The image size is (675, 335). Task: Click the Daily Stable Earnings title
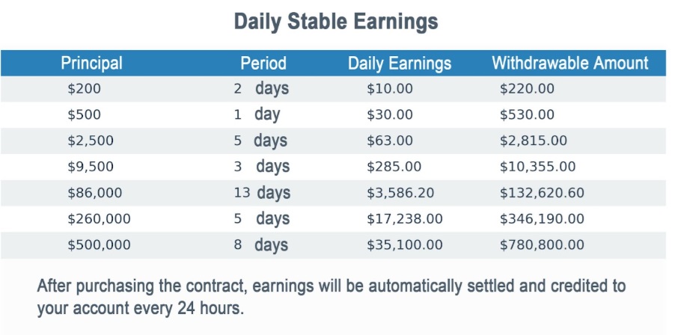pos(336,22)
